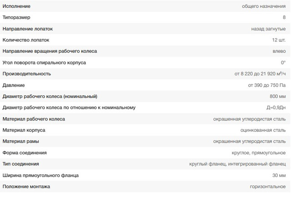This screenshot has height=197, width=291.
Task: Select the "от 8 220 до 21 920 м³/ч" value
Action: click(x=260, y=74)
